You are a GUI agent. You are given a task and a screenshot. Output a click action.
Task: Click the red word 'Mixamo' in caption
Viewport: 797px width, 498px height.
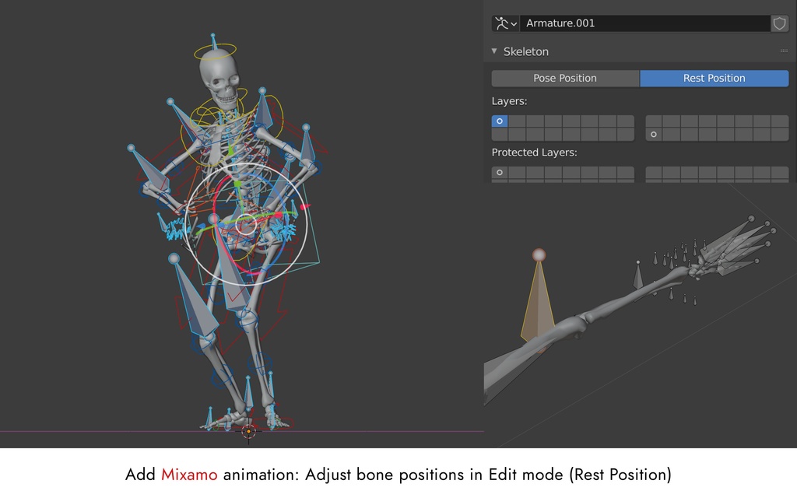[189, 475]
